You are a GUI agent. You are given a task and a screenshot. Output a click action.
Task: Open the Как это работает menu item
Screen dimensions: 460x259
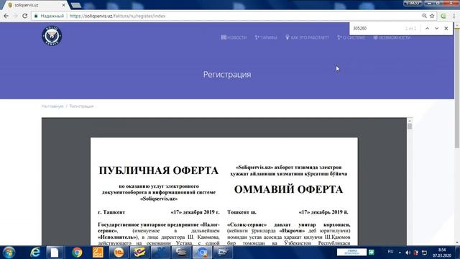coord(307,37)
